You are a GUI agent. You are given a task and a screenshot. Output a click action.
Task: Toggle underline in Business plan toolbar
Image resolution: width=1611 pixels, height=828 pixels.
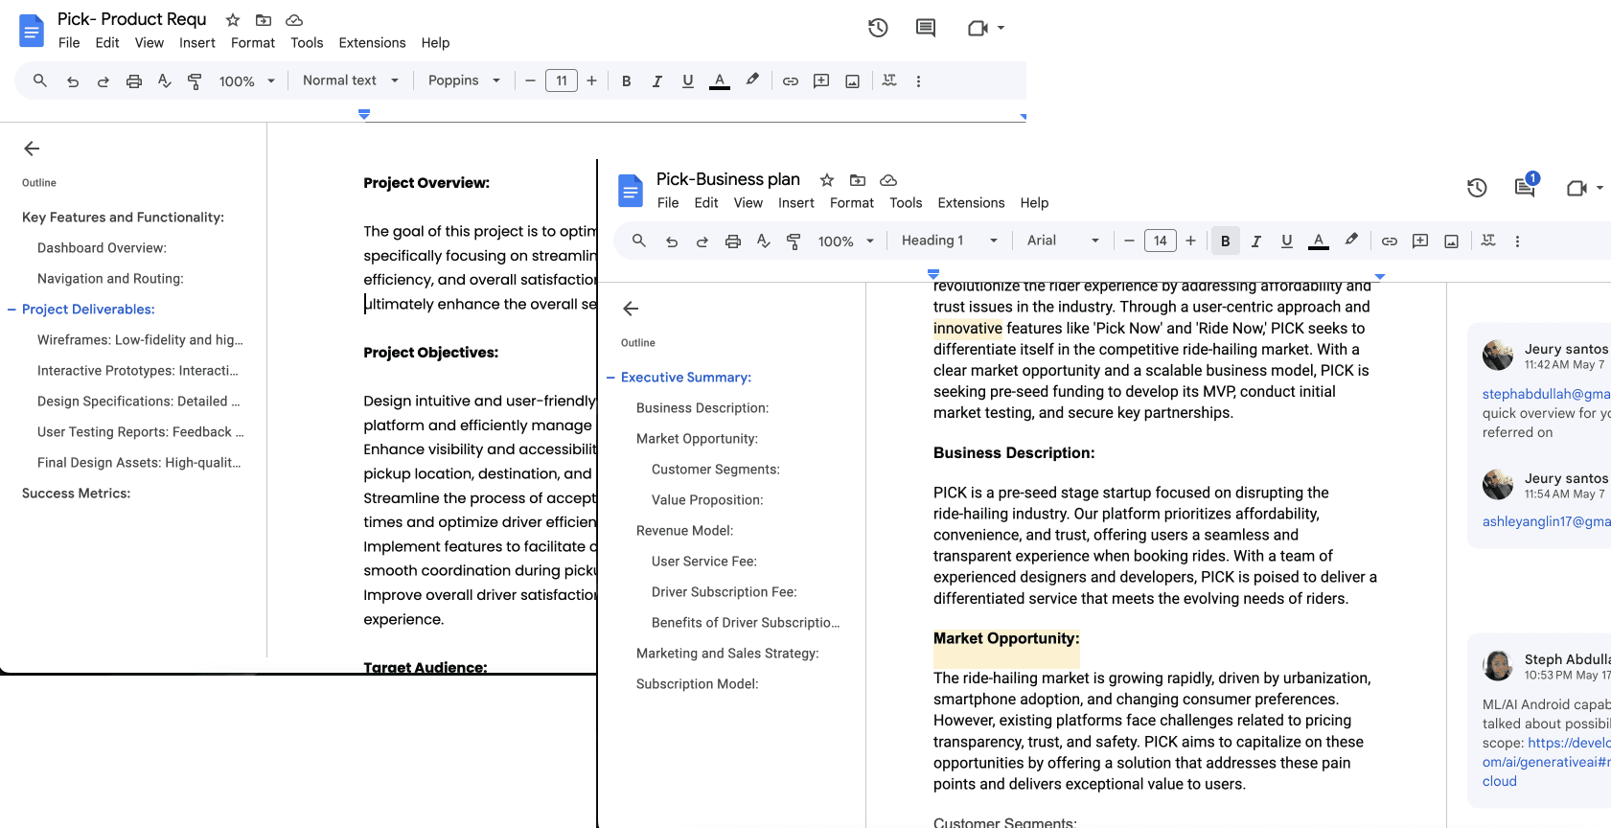point(1286,241)
